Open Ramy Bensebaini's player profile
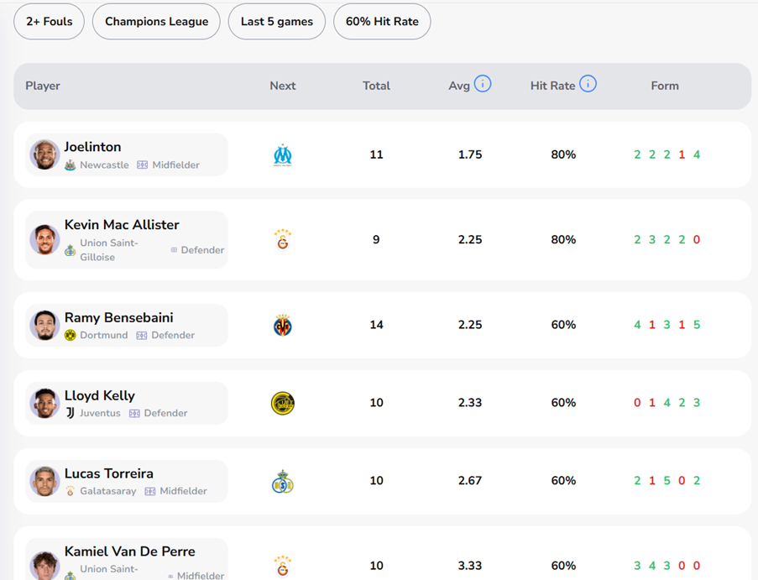The height and width of the screenshot is (580, 758). pyautogui.click(x=119, y=317)
